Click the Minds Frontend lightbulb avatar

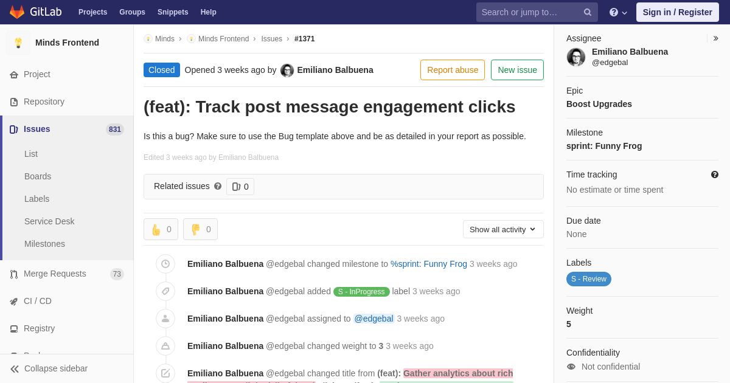click(x=18, y=43)
